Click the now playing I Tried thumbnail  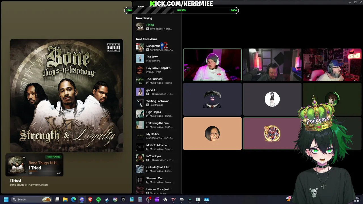click(140, 27)
